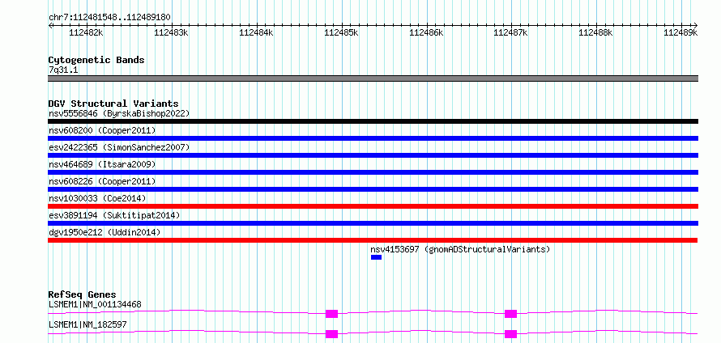The height and width of the screenshot is (343, 721).
Task: Click the black nsv5556846 variant bar
Action: (x=373, y=121)
